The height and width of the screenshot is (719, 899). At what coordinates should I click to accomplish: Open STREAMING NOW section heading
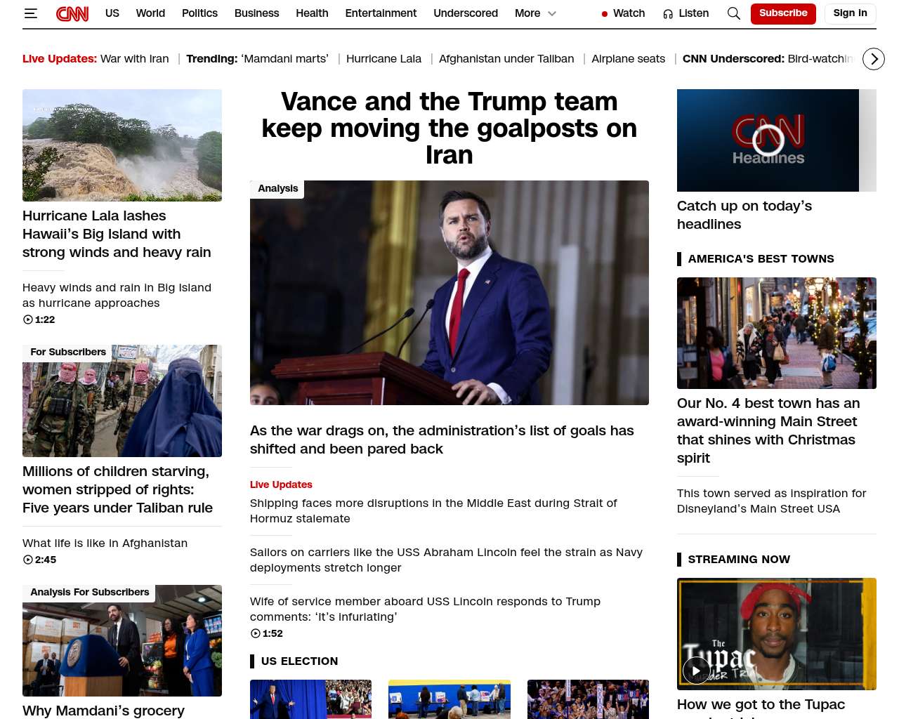click(739, 560)
